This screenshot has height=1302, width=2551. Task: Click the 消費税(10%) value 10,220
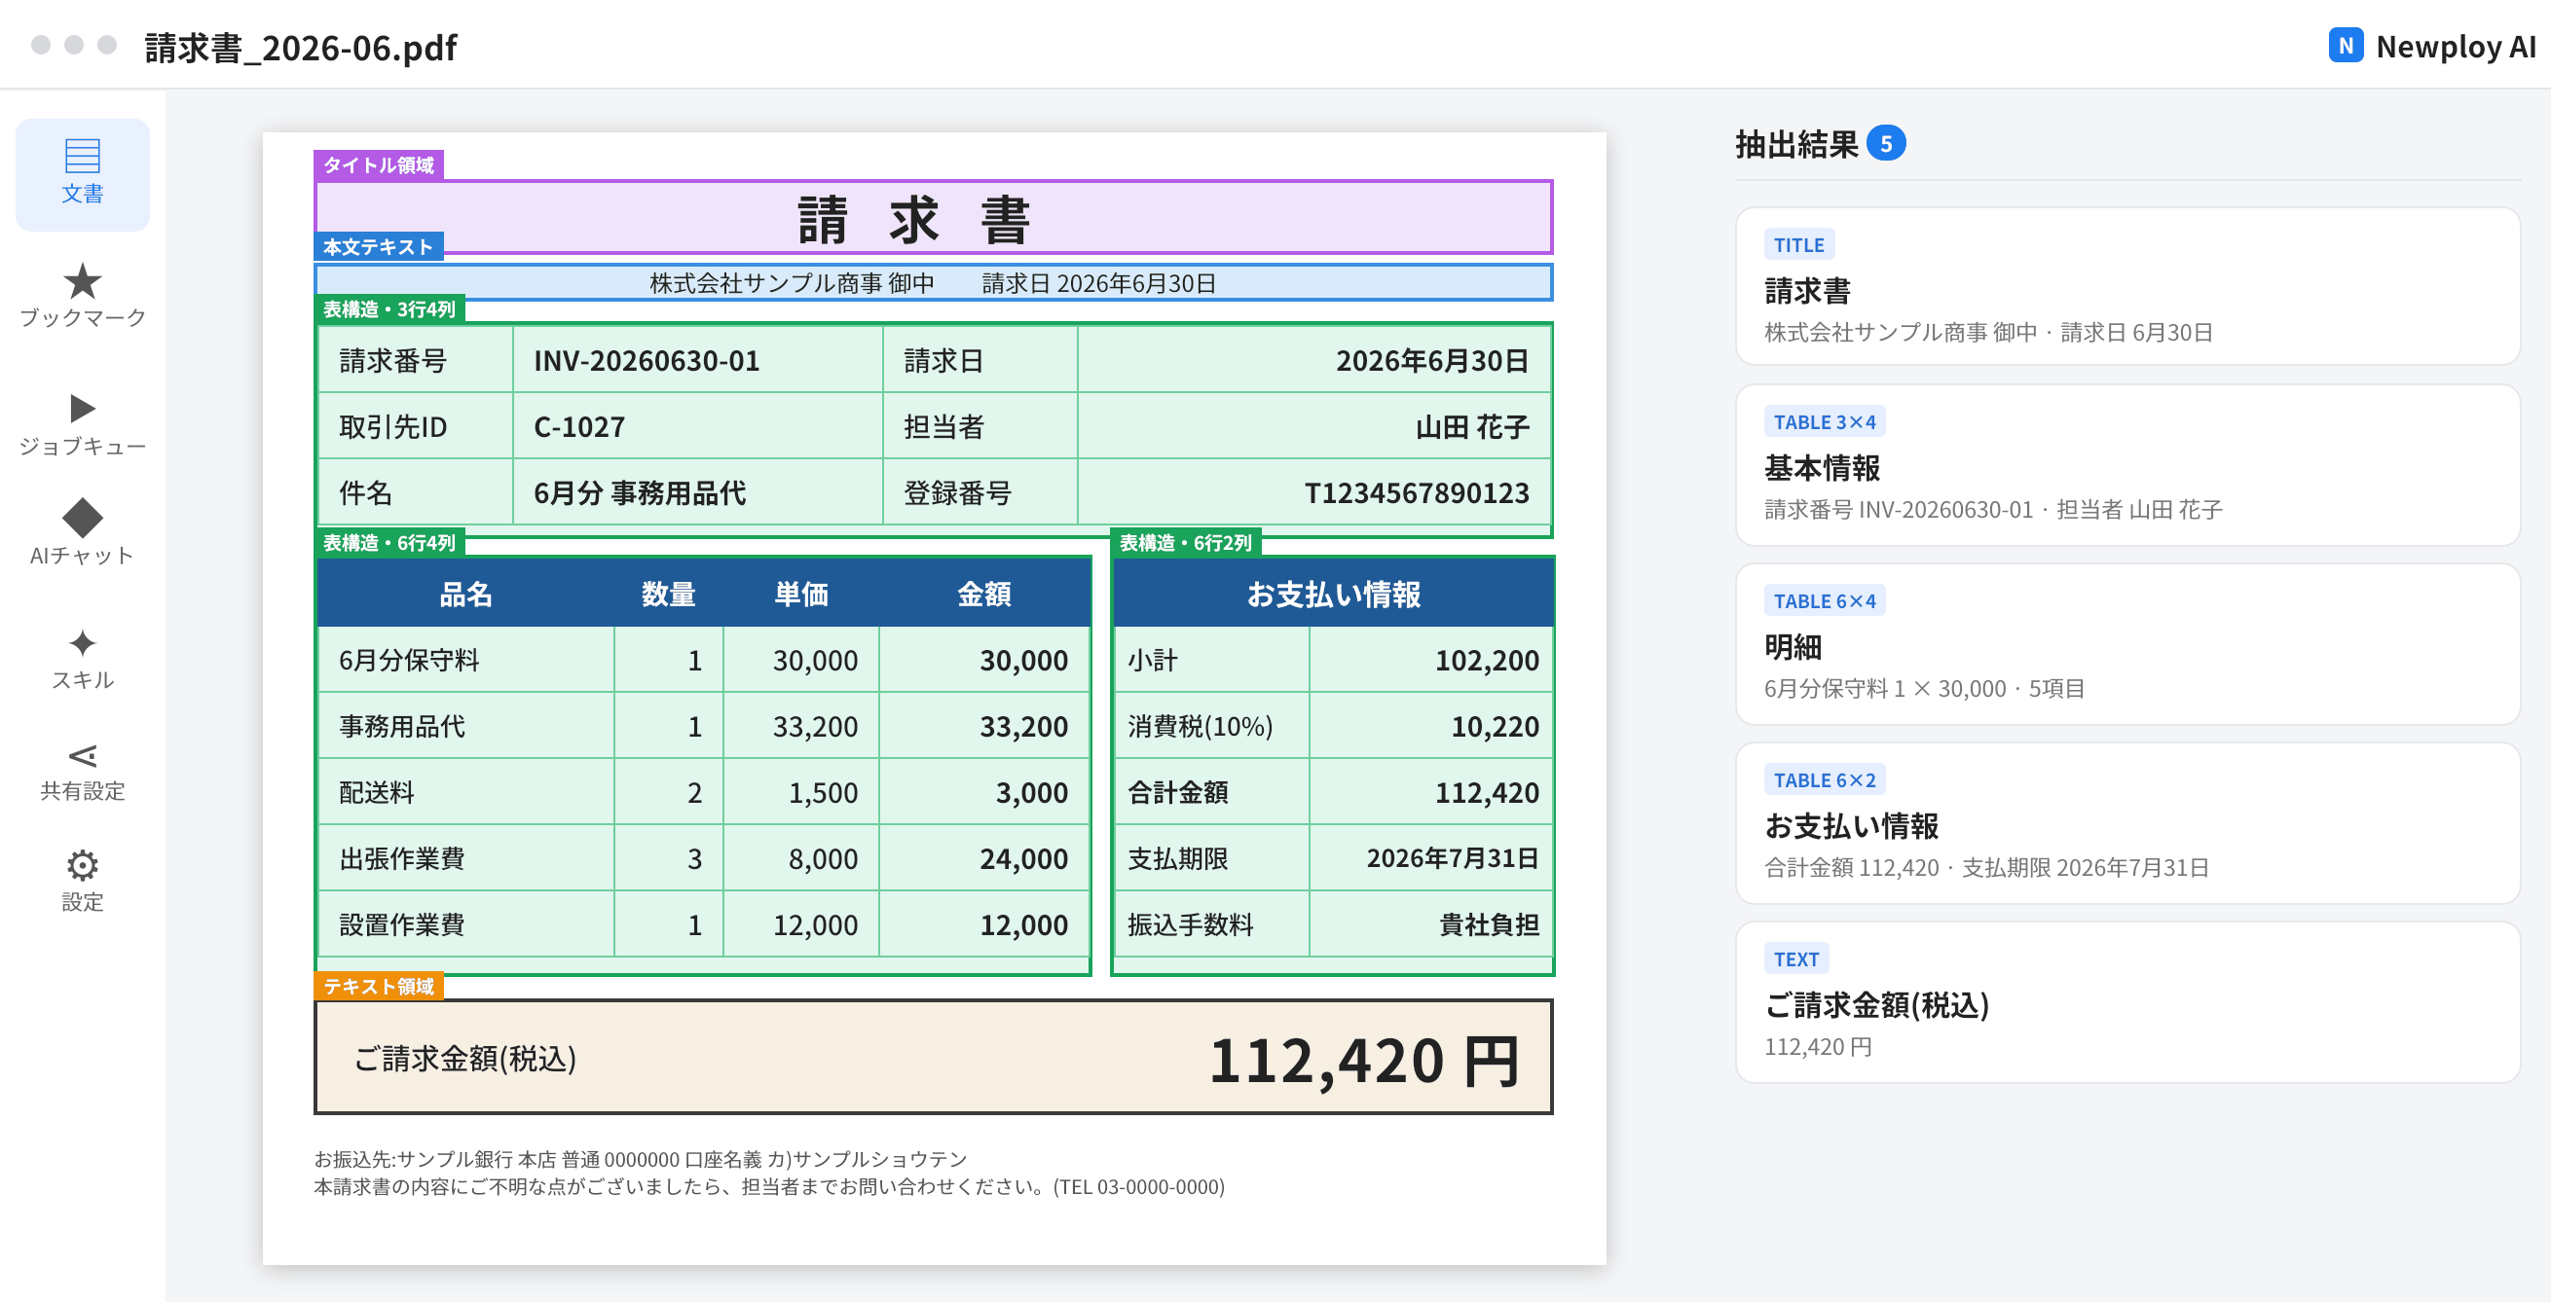click(1430, 726)
